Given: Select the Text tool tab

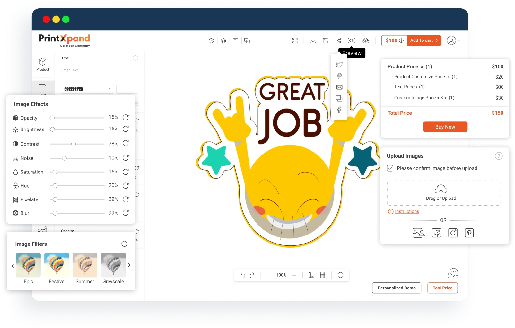Looking at the screenshot, I should point(42,89).
